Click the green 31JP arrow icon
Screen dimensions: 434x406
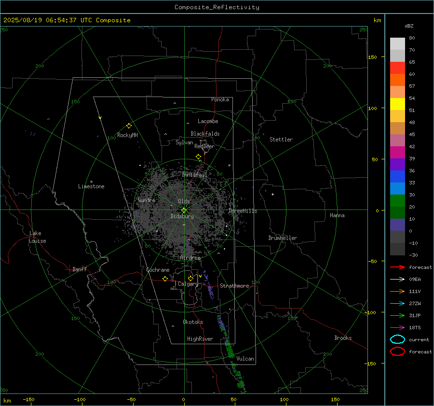tap(397, 315)
